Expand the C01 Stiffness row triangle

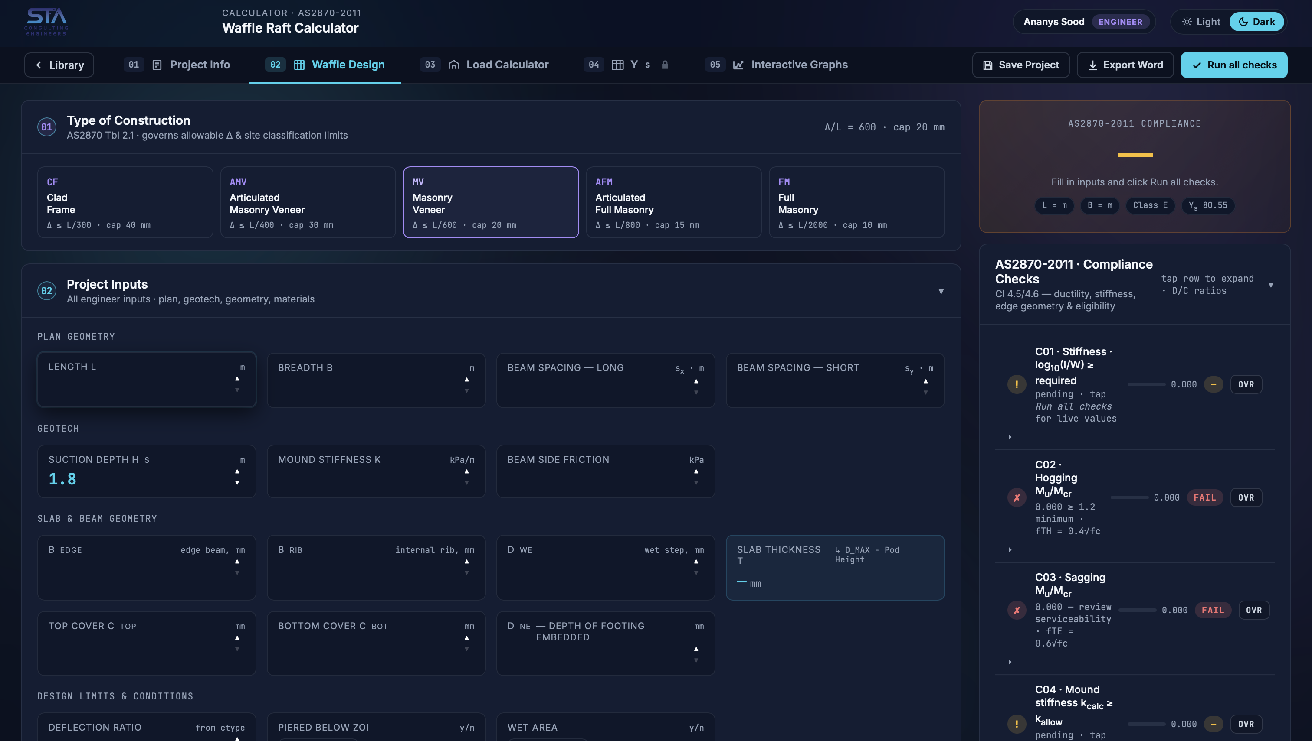tap(1010, 437)
